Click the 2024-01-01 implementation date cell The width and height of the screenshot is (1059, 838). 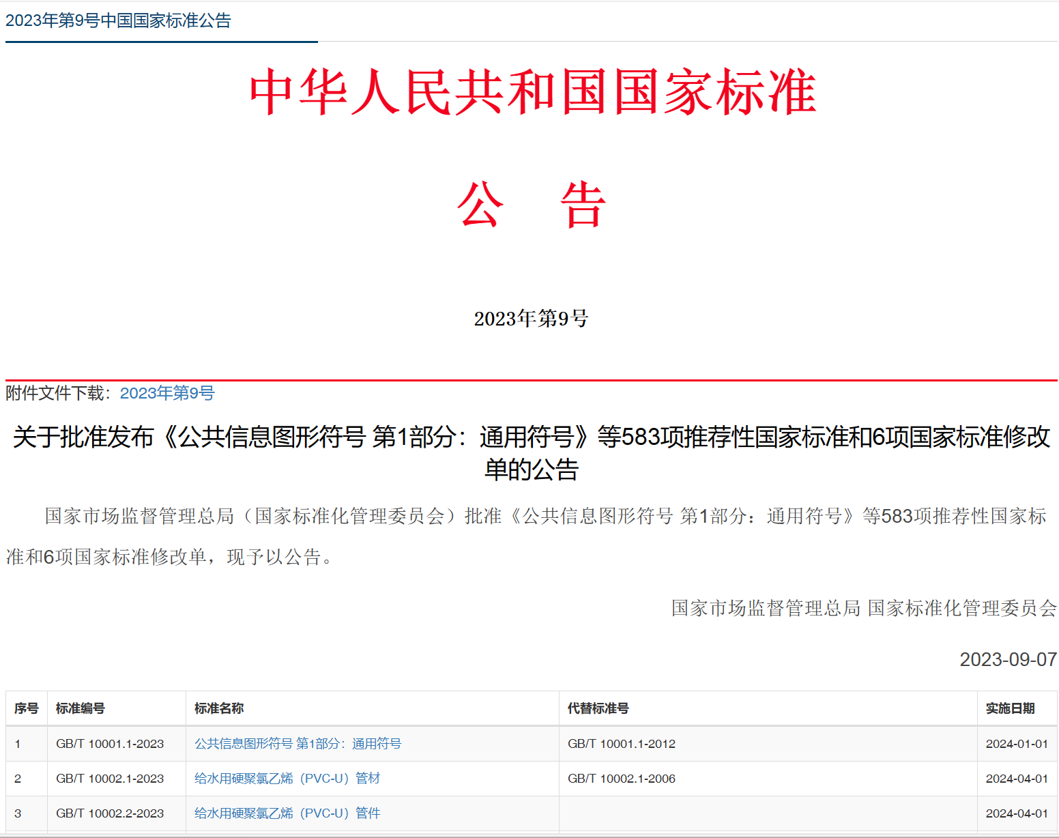coord(1017,744)
